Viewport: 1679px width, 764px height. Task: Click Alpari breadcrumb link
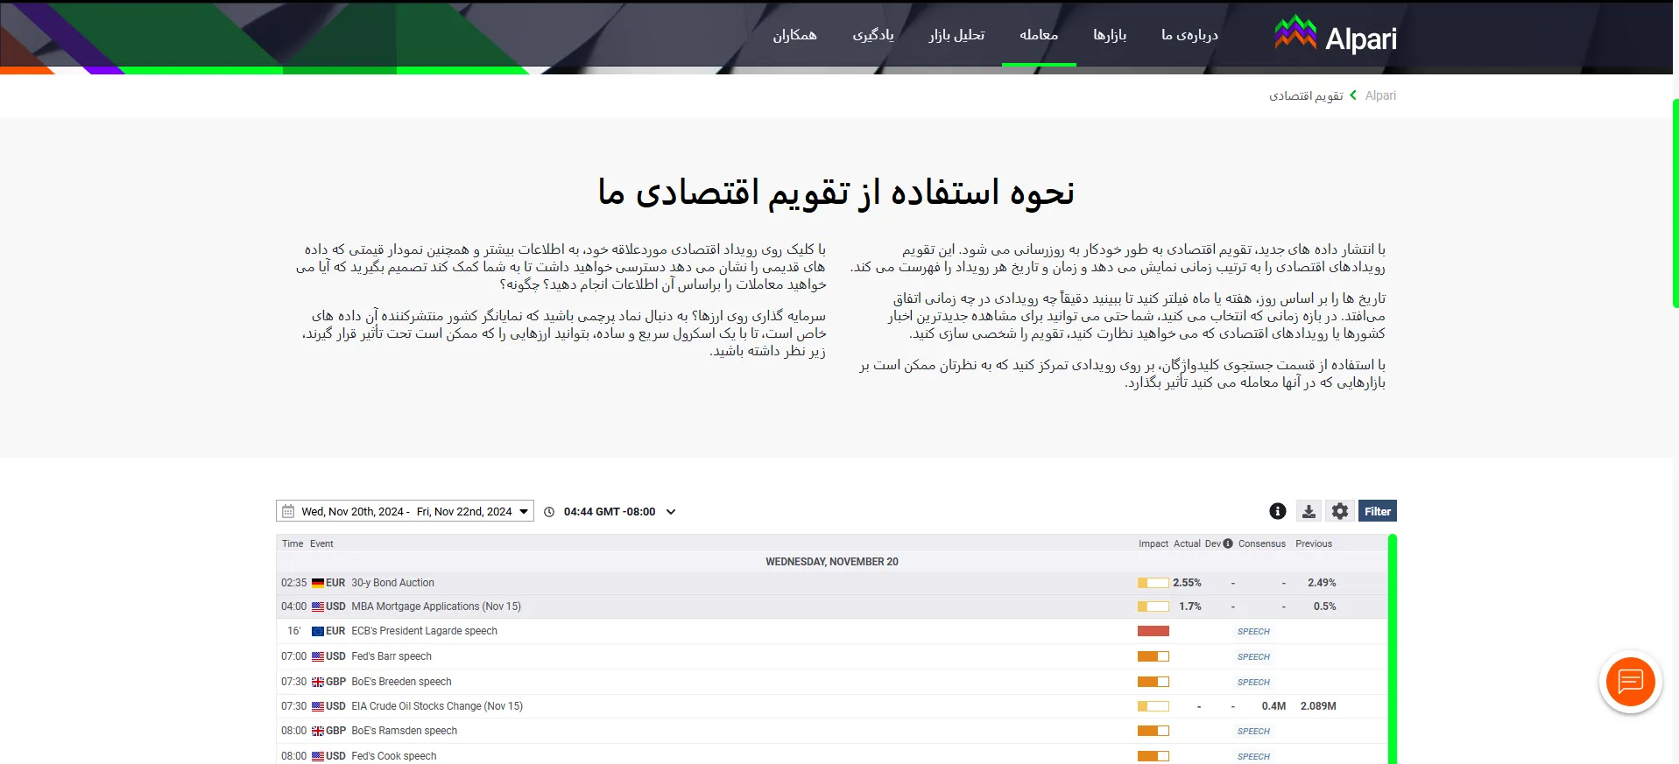pos(1380,95)
